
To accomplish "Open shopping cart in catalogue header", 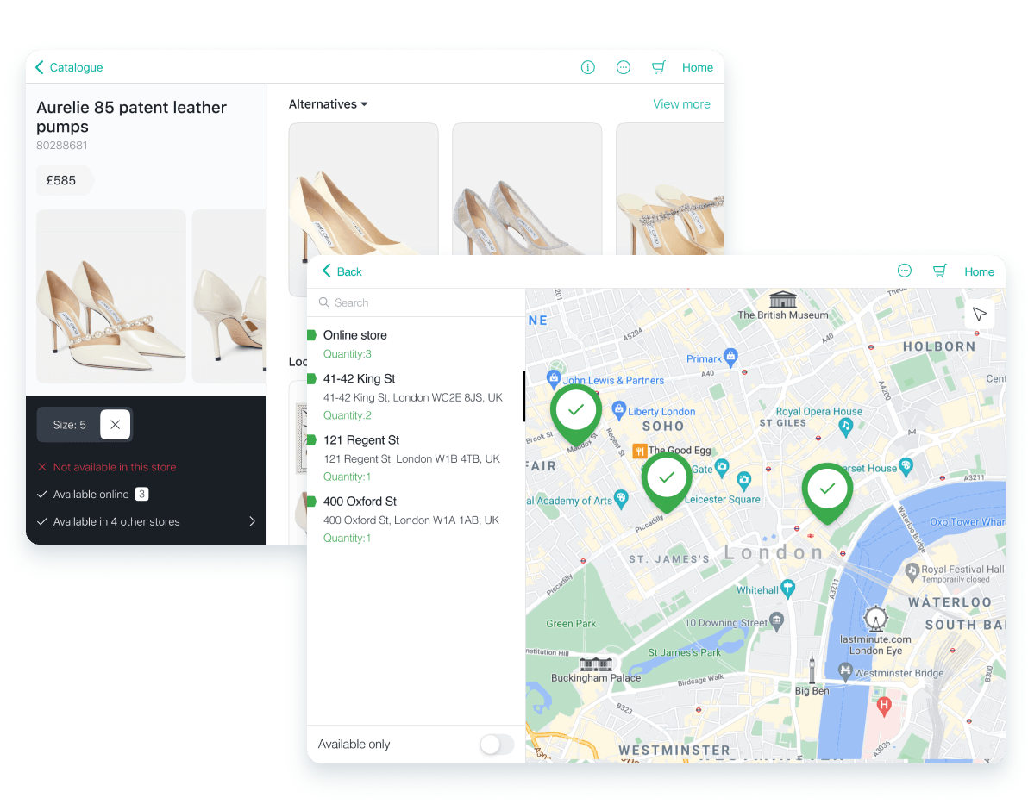I will pyautogui.click(x=659, y=67).
